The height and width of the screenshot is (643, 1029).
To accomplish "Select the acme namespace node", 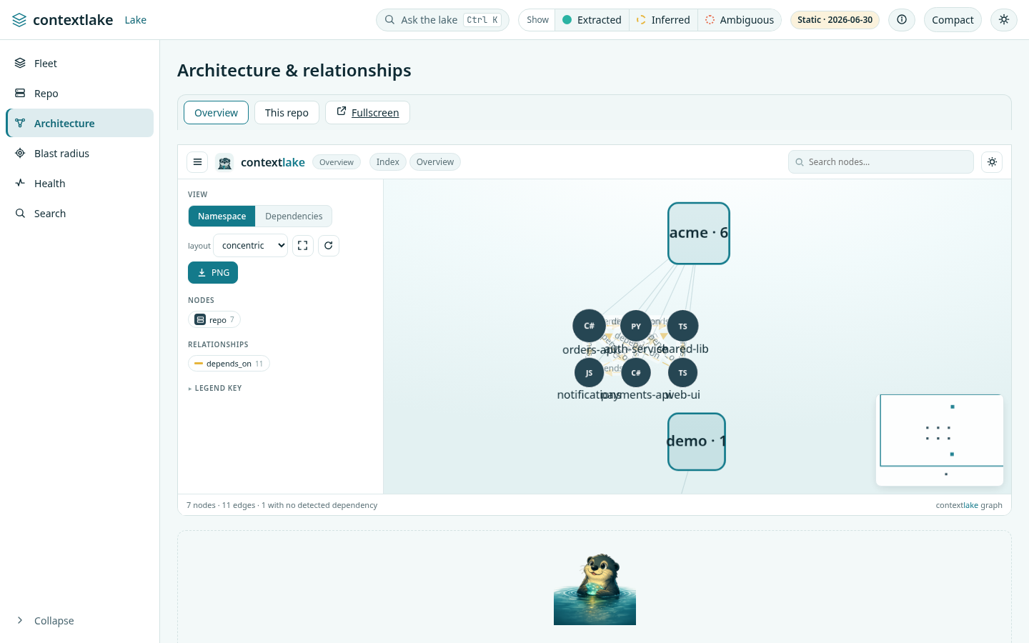I will [699, 234].
